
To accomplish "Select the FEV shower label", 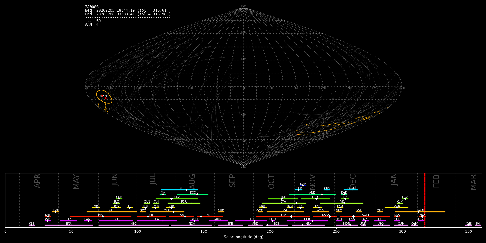I will click(x=421, y=219).
